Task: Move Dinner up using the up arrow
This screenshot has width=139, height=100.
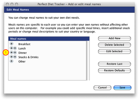Action: (x=15, y=53)
